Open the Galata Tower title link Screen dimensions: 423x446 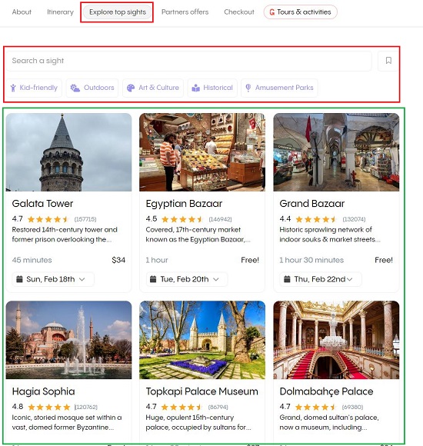click(42, 204)
